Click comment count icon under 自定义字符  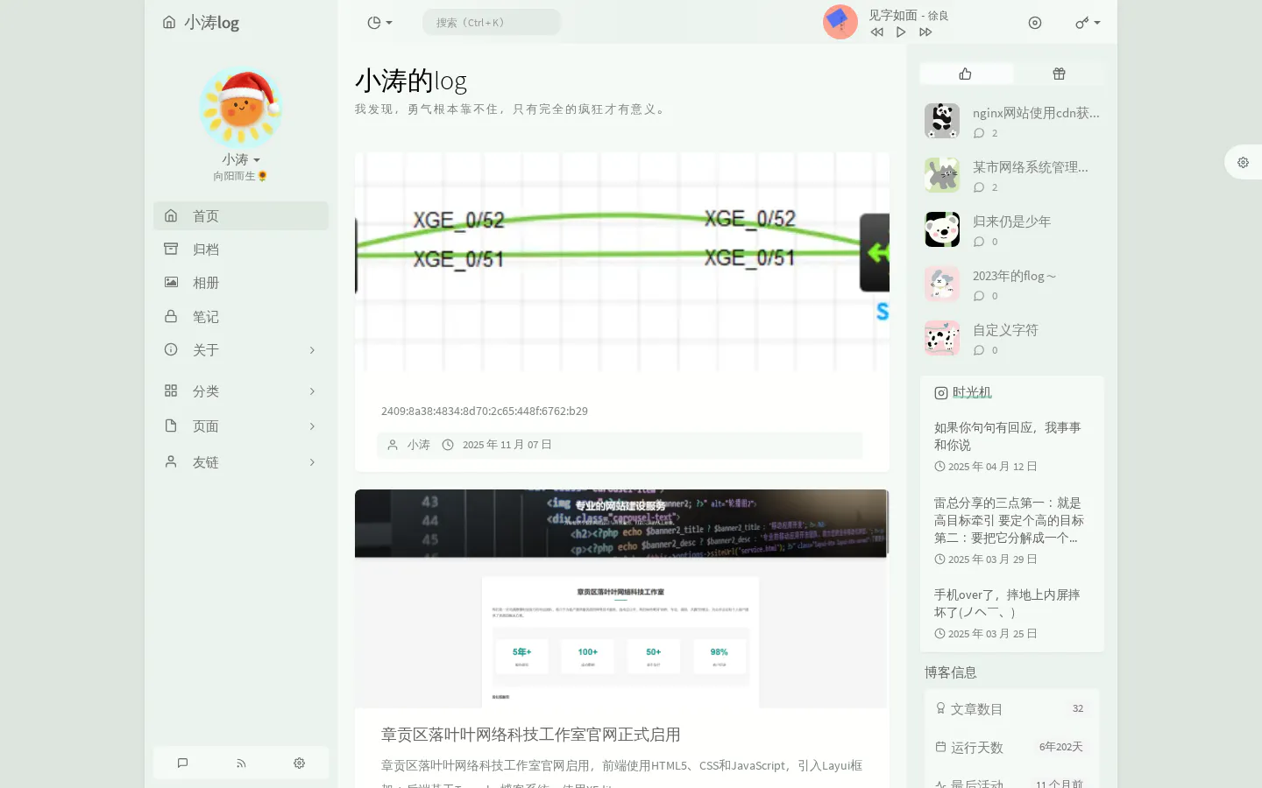(979, 350)
